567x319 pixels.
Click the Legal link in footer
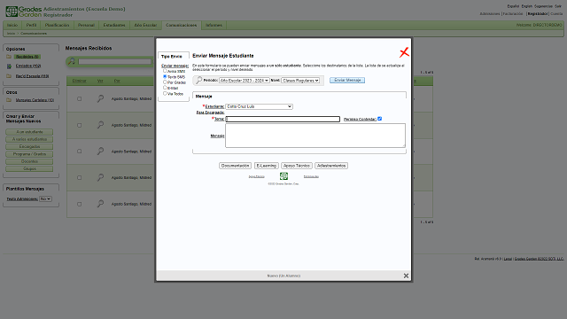click(508, 259)
